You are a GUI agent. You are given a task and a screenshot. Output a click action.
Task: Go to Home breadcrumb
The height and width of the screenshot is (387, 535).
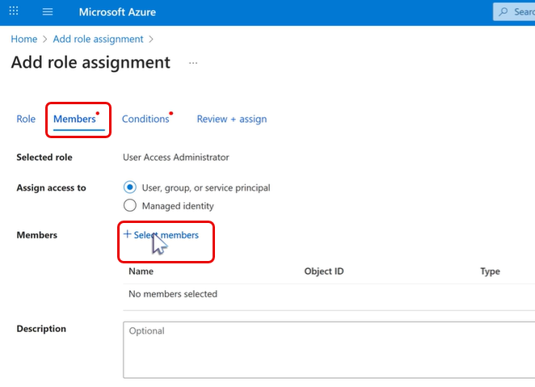[24, 40]
